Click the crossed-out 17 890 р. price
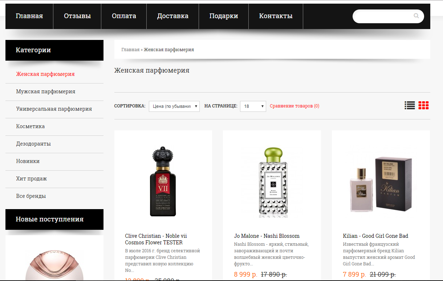Screen dimensions: 443x281 click(x=274, y=274)
